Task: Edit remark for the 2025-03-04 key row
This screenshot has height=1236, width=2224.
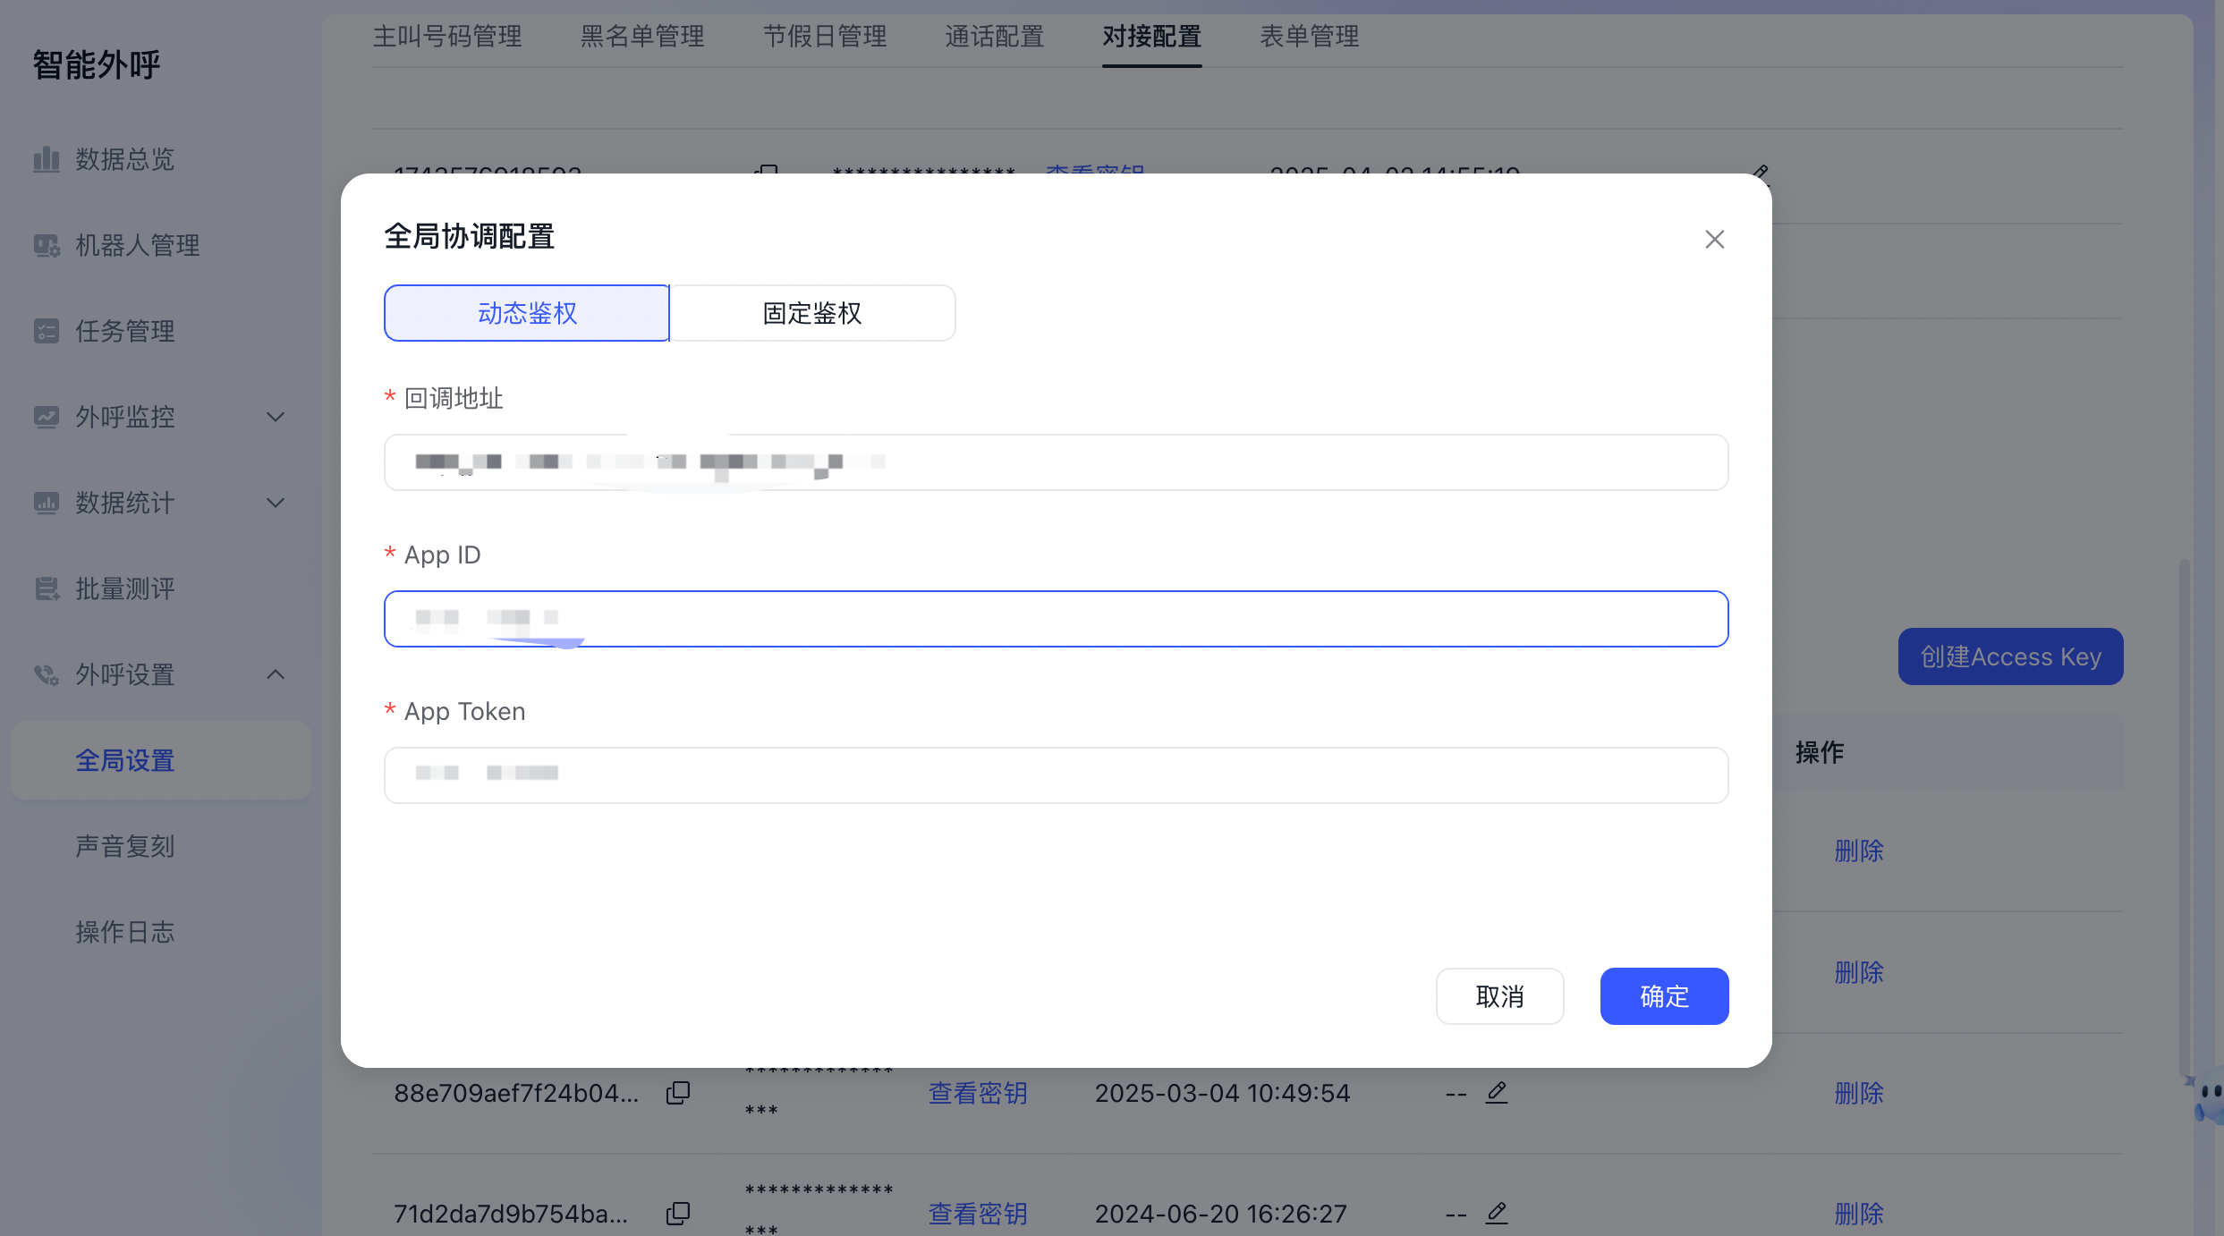Action: (1497, 1092)
